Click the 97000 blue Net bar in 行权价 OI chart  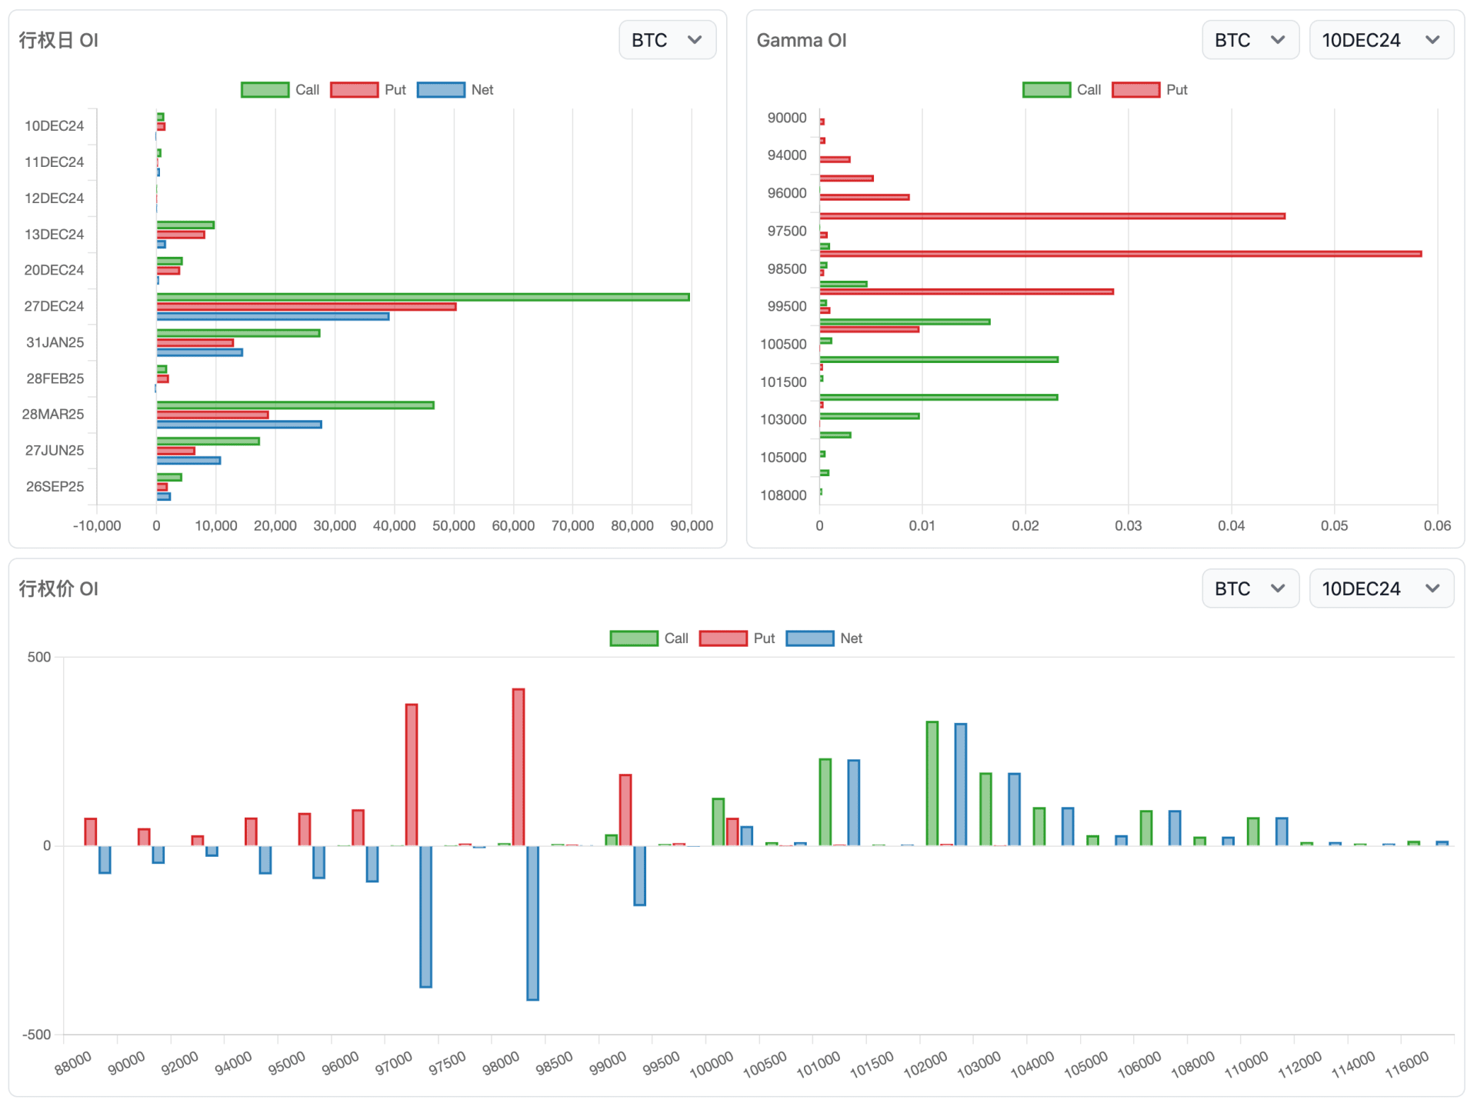[425, 916]
